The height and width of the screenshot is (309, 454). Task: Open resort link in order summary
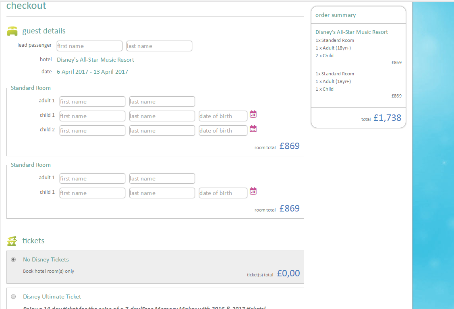(352, 32)
